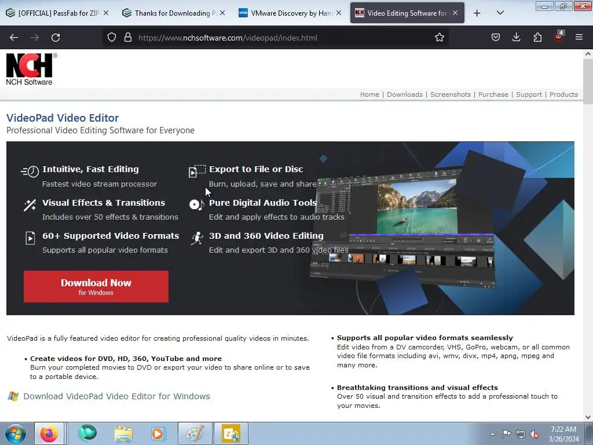Click the Action Center flag tray icon
Viewport: 593px width, 445px height.
(x=506, y=433)
